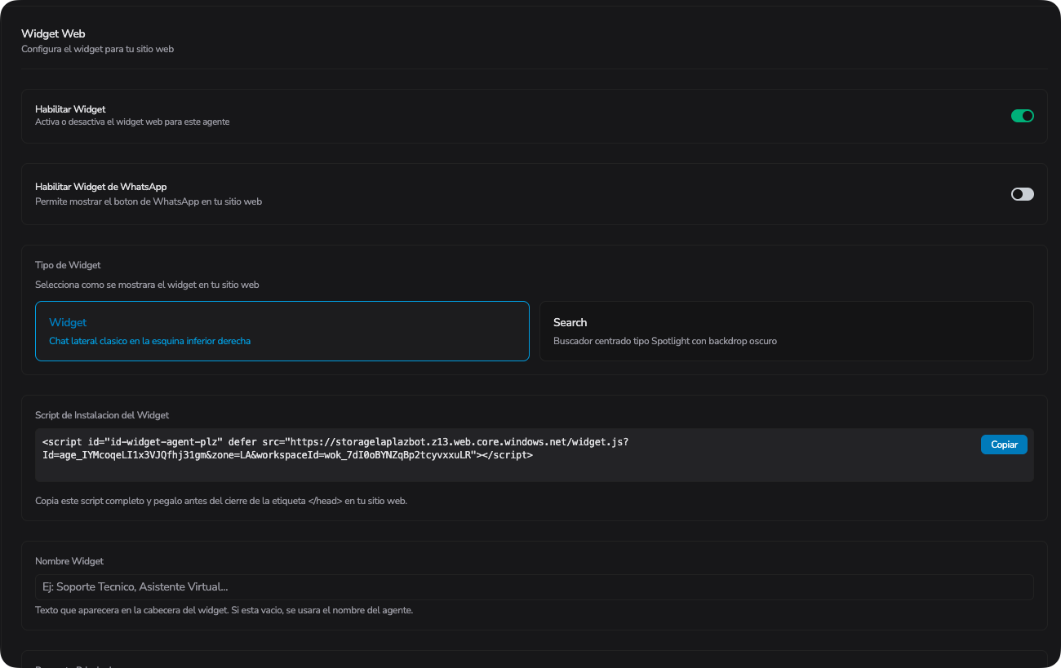Image resolution: width=1061 pixels, height=668 pixels.
Task: Turn off the Habilitar Widget switch
Action: coord(1023,116)
